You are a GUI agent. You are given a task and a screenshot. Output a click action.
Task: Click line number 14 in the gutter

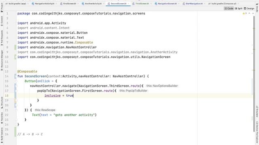click(x=6, y=76)
